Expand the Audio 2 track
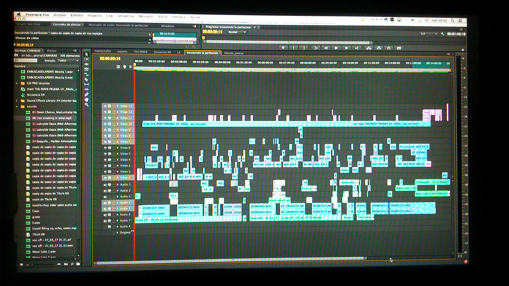This screenshot has width=509, height=286. (117, 191)
